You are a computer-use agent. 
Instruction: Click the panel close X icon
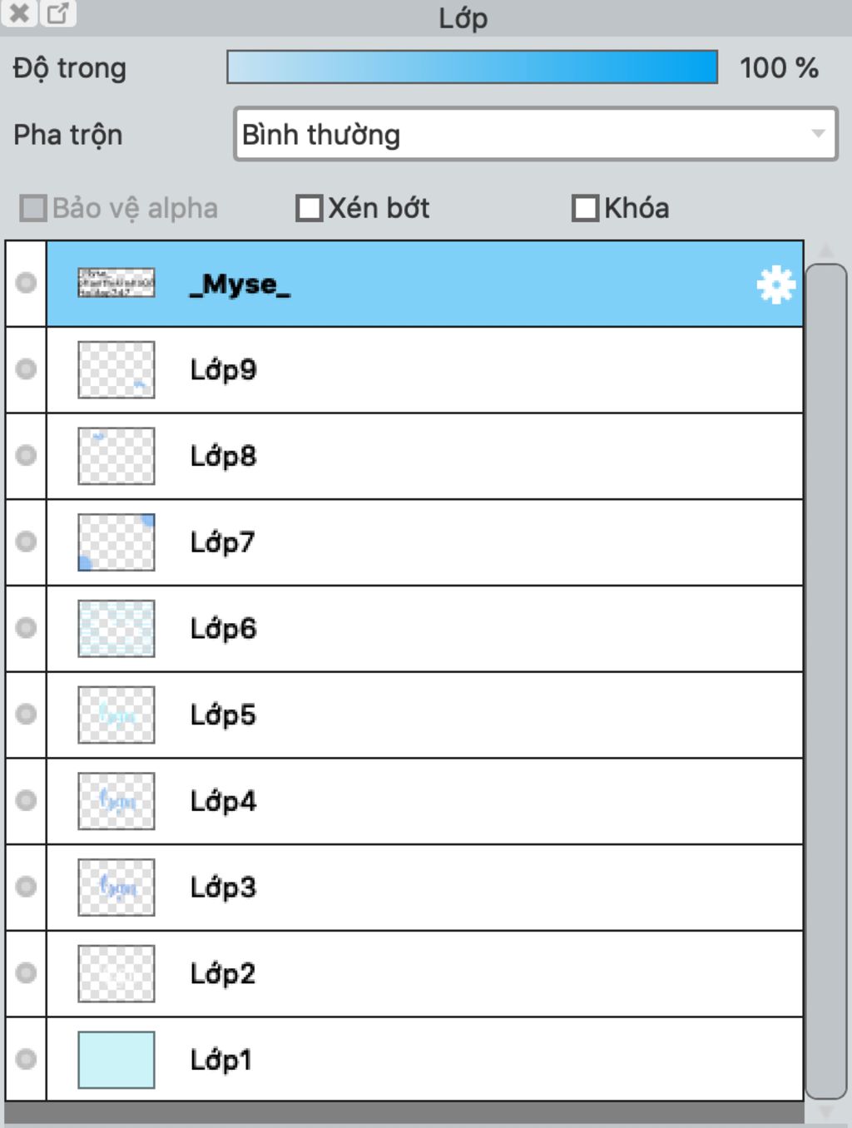click(x=19, y=13)
